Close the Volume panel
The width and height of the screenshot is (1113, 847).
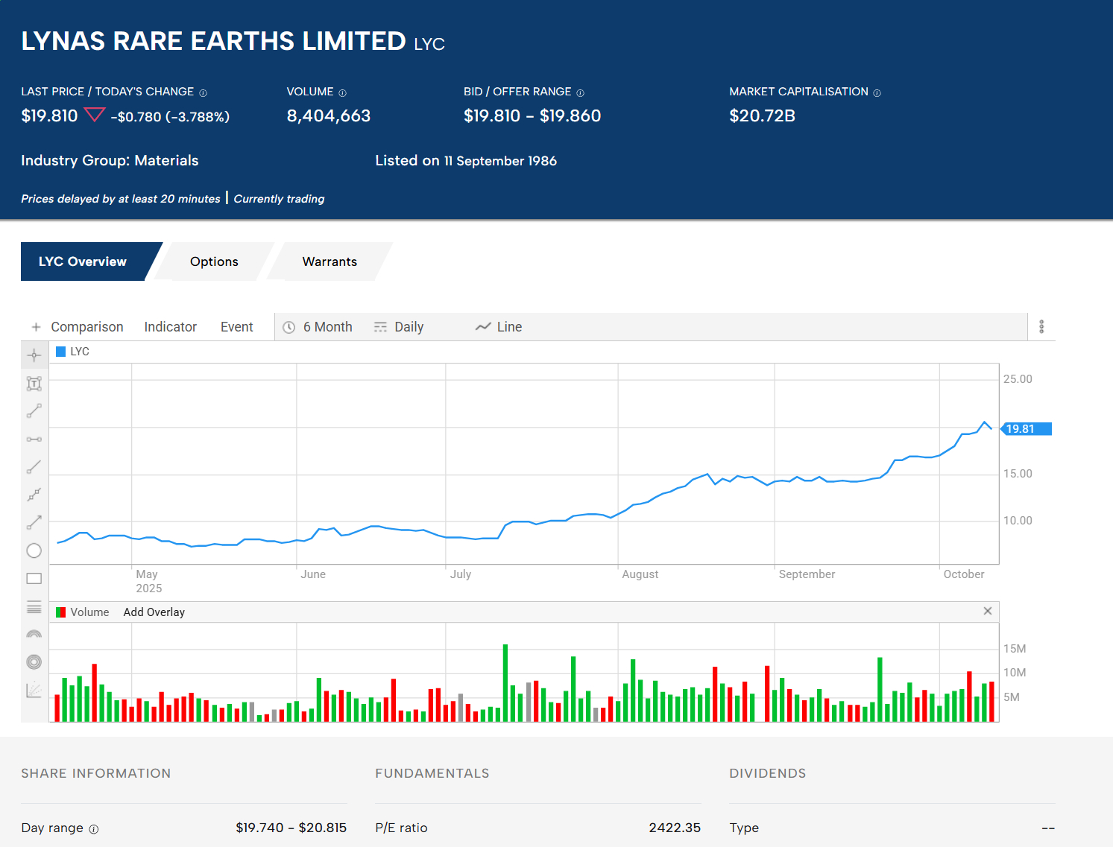[988, 611]
